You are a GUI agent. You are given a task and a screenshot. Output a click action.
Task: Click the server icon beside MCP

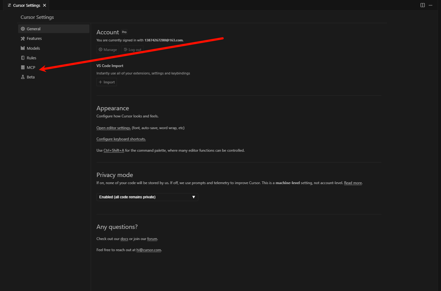[23, 67]
